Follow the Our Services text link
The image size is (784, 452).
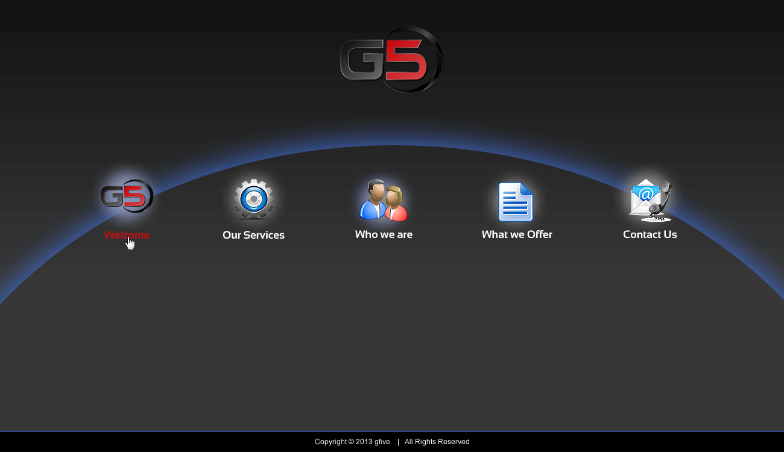tap(253, 235)
